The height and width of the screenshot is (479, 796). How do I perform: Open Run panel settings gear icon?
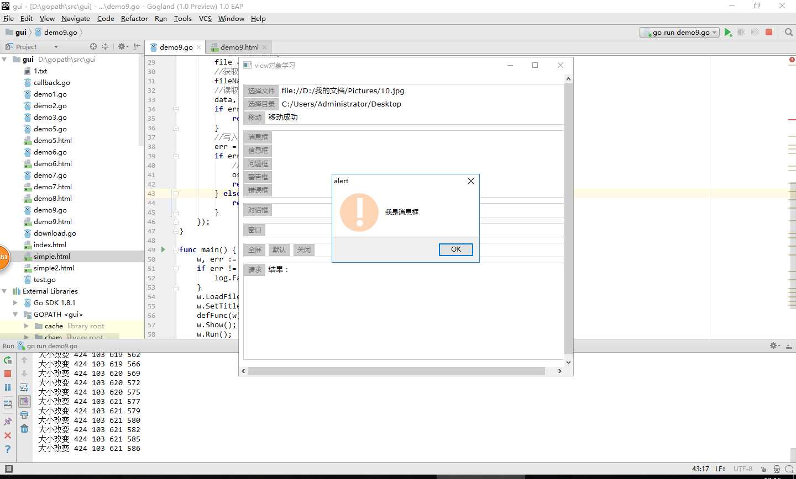(775, 345)
